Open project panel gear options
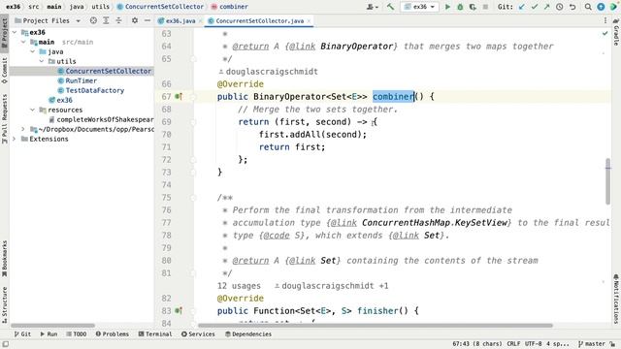This screenshot has width=621, height=349. 135,20
